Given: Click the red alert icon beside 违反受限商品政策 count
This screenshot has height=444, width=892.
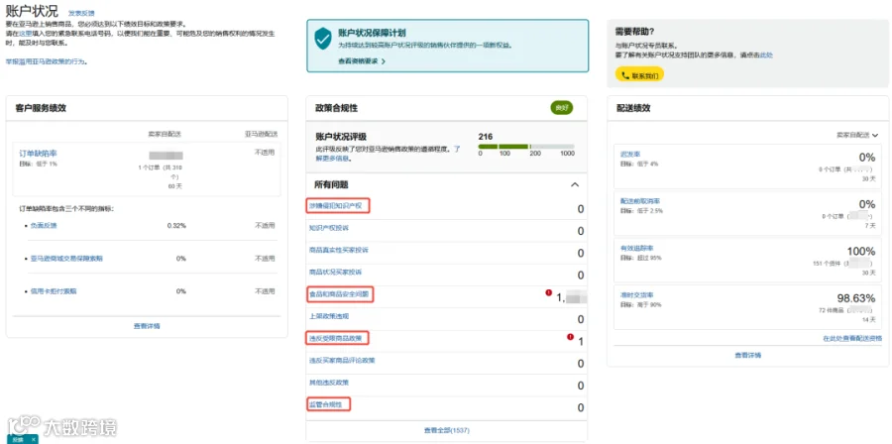Looking at the screenshot, I should pos(570,337).
